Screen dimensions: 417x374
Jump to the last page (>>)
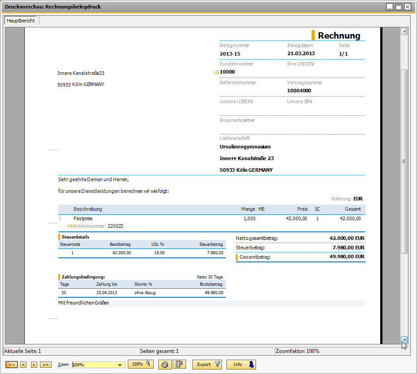45,365
